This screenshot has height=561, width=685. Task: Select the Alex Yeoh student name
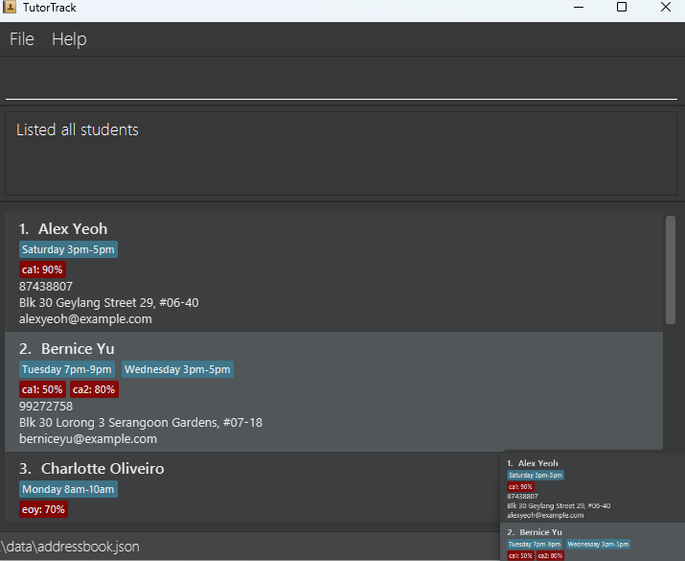pyautogui.click(x=73, y=228)
